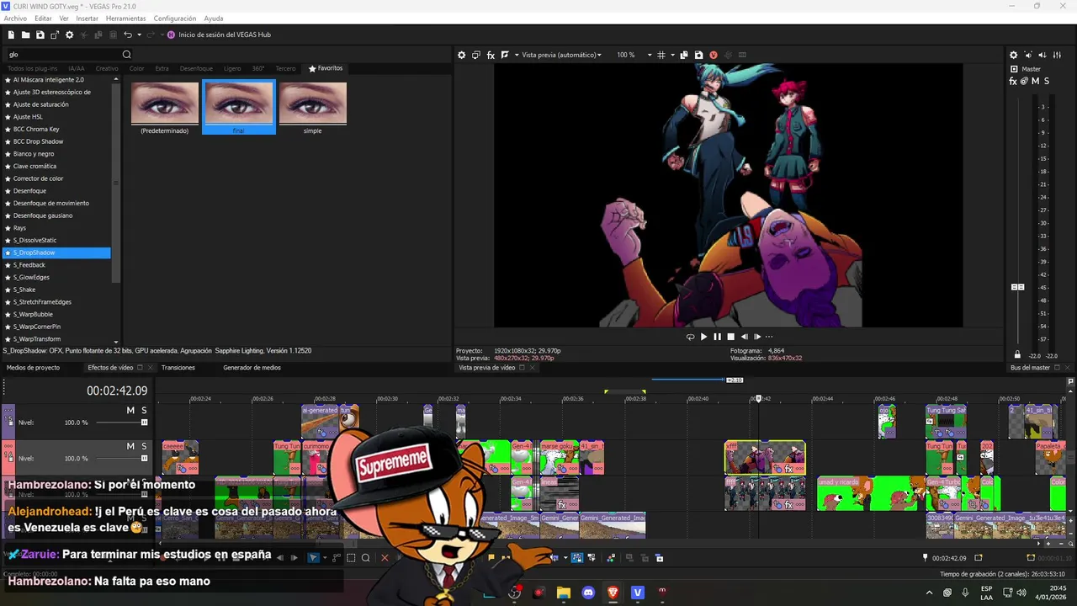Open the undo history dropdown arrow
The height and width of the screenshot is (606, 1077).
[x=139, y=35]
